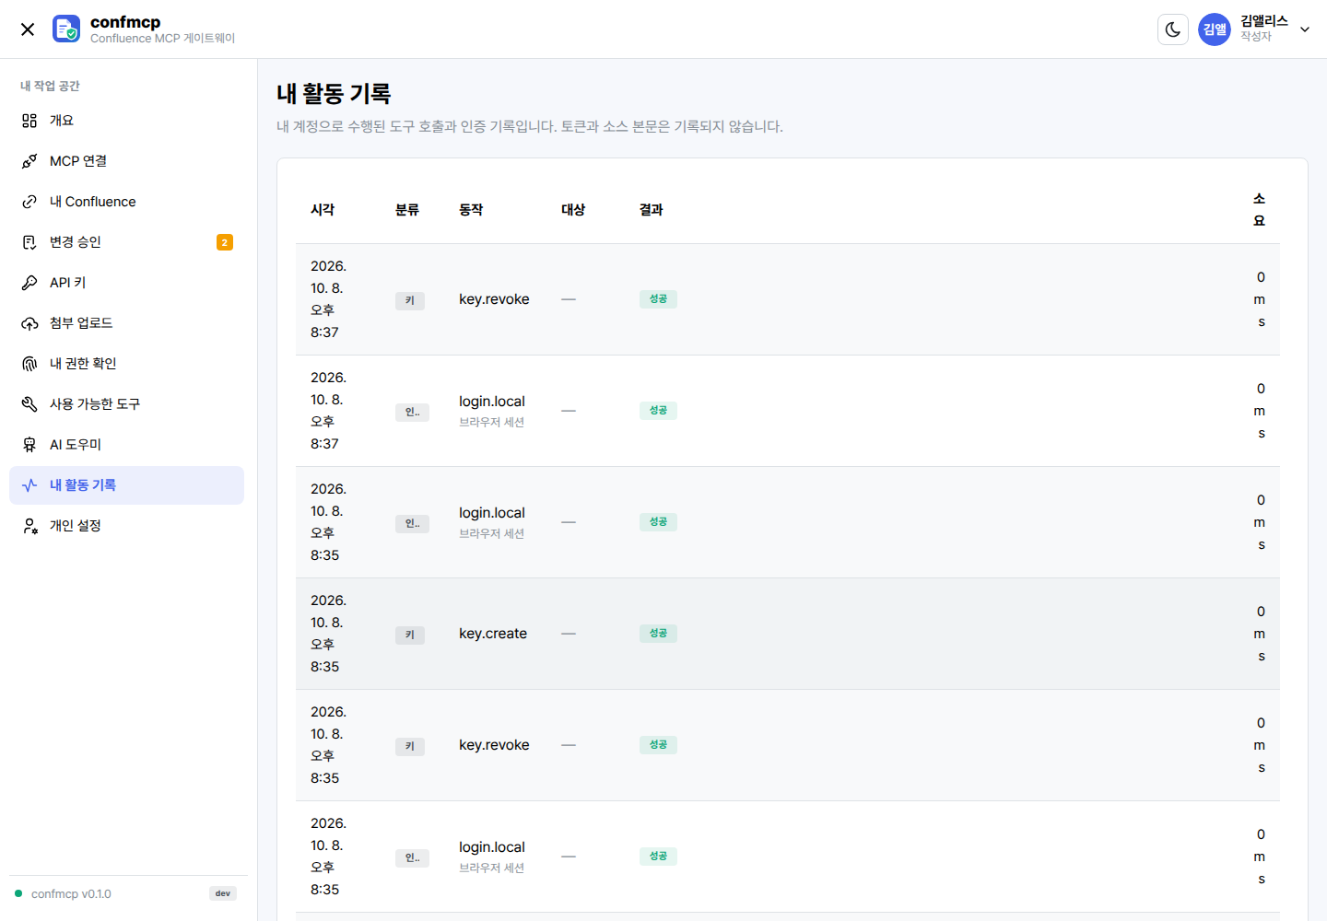The image size is (1327, 921).
Task: Click the 내 Confluence link icon
Action: pos(29,202)
